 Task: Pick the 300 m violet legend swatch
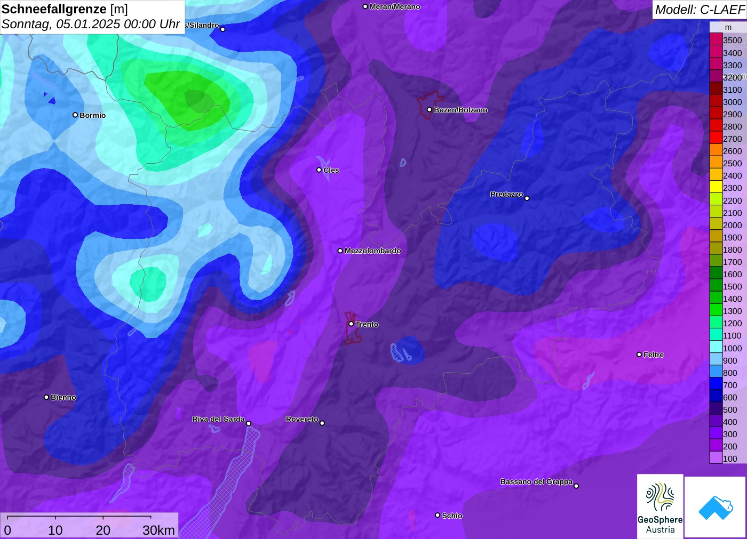coord(716,433)
